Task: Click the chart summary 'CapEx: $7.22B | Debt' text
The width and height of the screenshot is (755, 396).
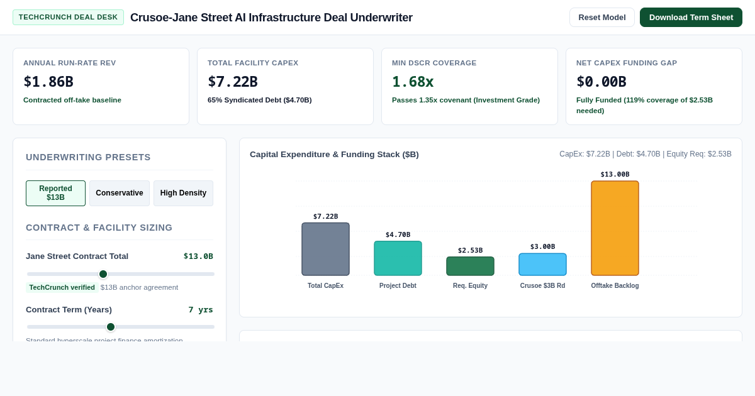Action: (646, 154)
